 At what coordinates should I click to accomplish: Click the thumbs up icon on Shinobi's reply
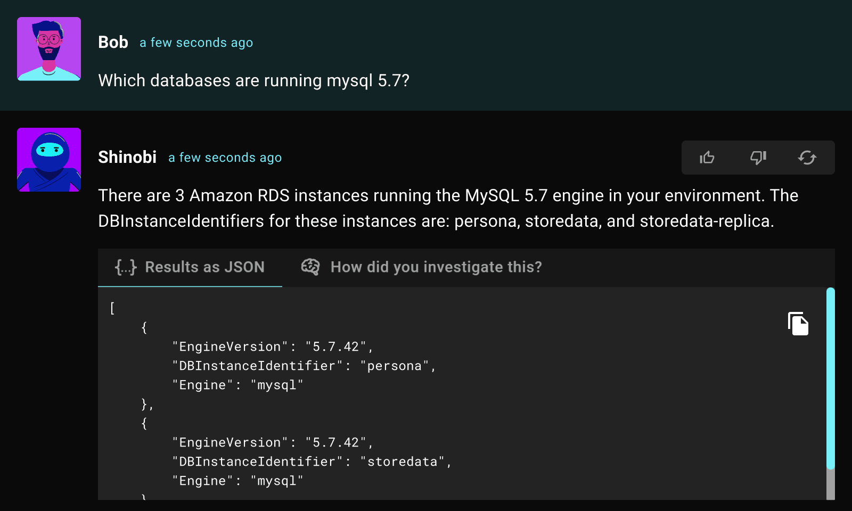(x=707, y=158)
